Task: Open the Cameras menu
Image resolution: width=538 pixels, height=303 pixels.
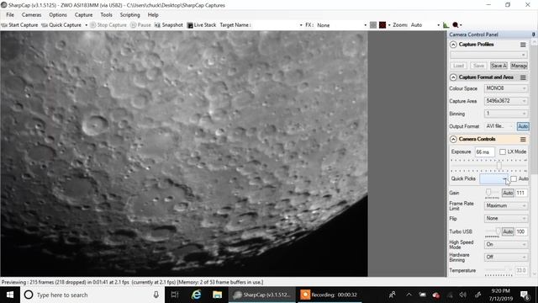Action: pyautogui.click(x=31, y=15)
